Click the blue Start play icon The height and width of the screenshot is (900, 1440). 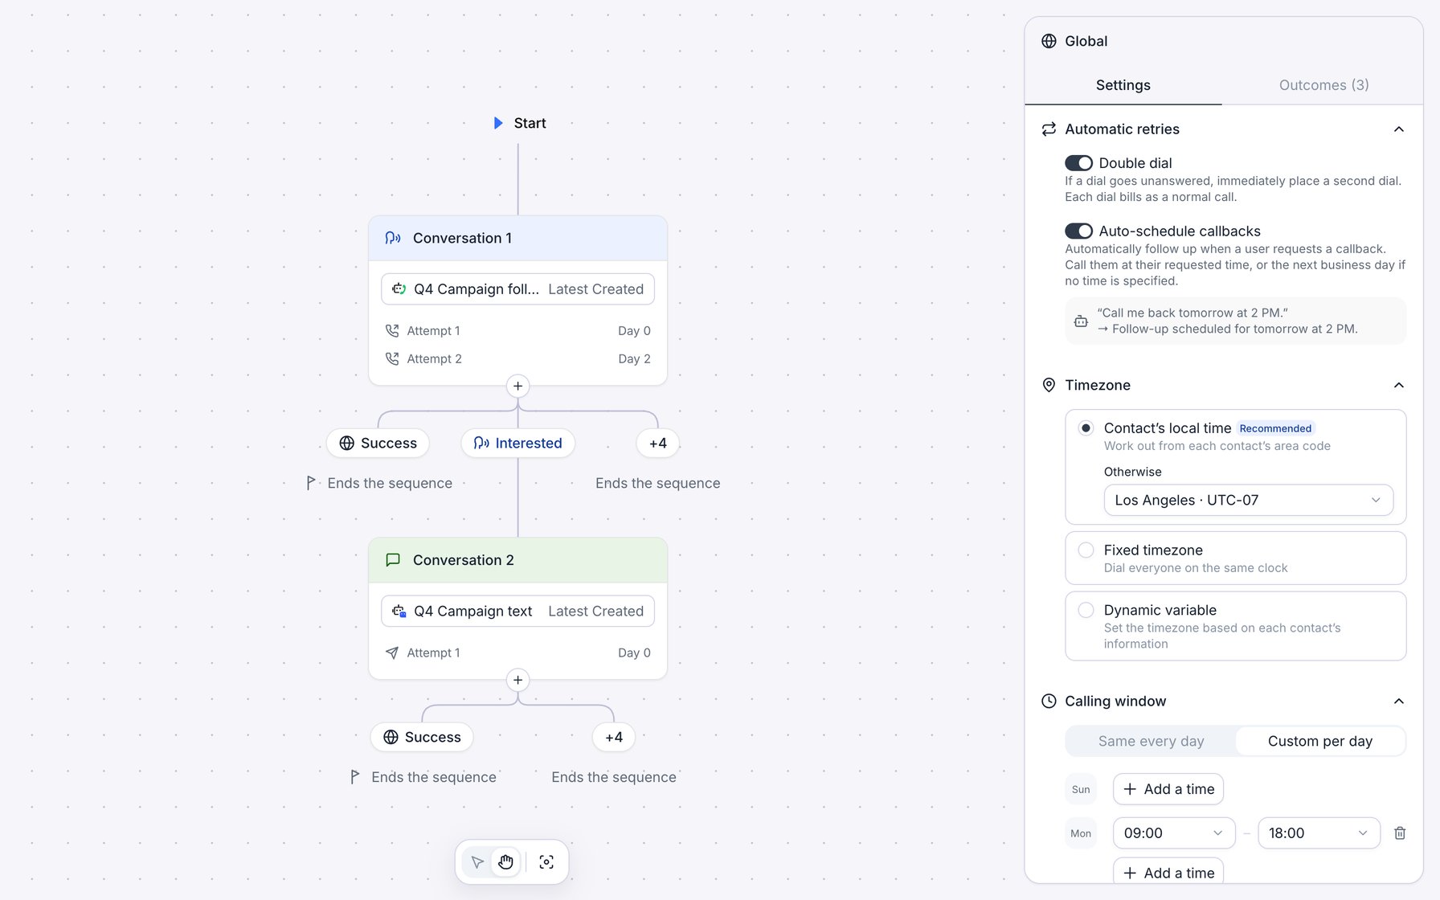pyautogui.click(x=498, y=123)
